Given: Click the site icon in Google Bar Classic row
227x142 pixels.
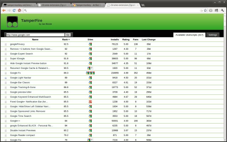Looking at the screenshot, I should 90,83.
